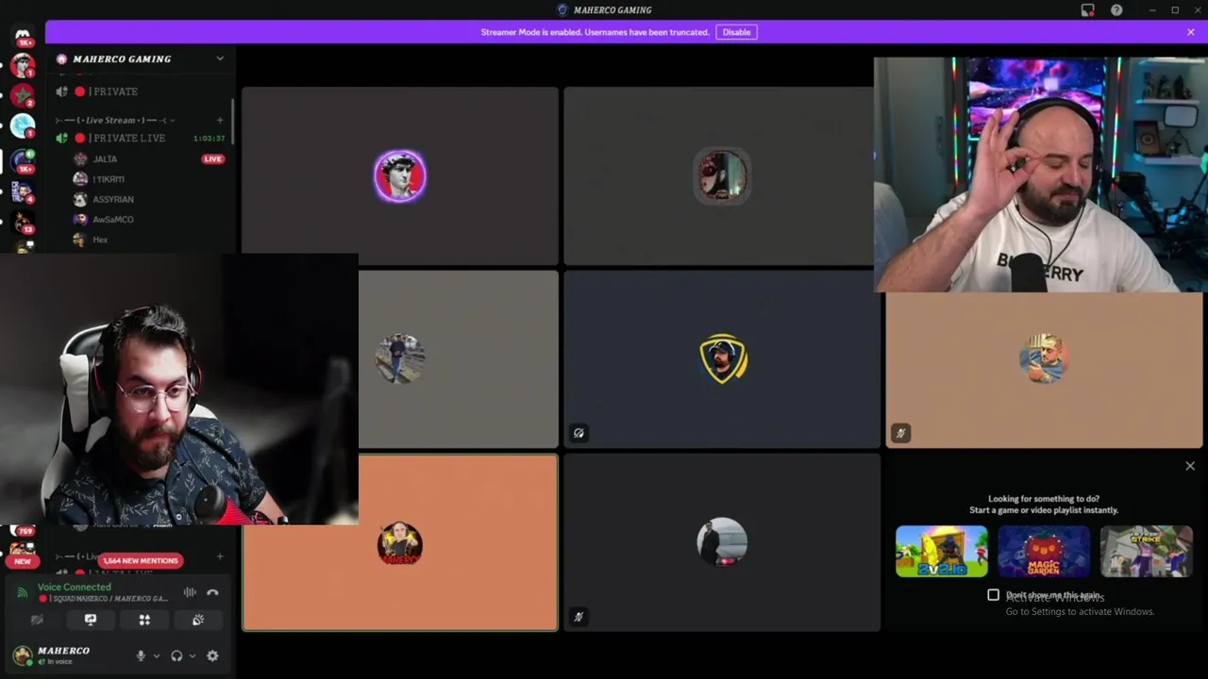Dismiss the Streamer Mode banner
Viewport: 1208px width, 679px height.
click(x=1190, y=32)
